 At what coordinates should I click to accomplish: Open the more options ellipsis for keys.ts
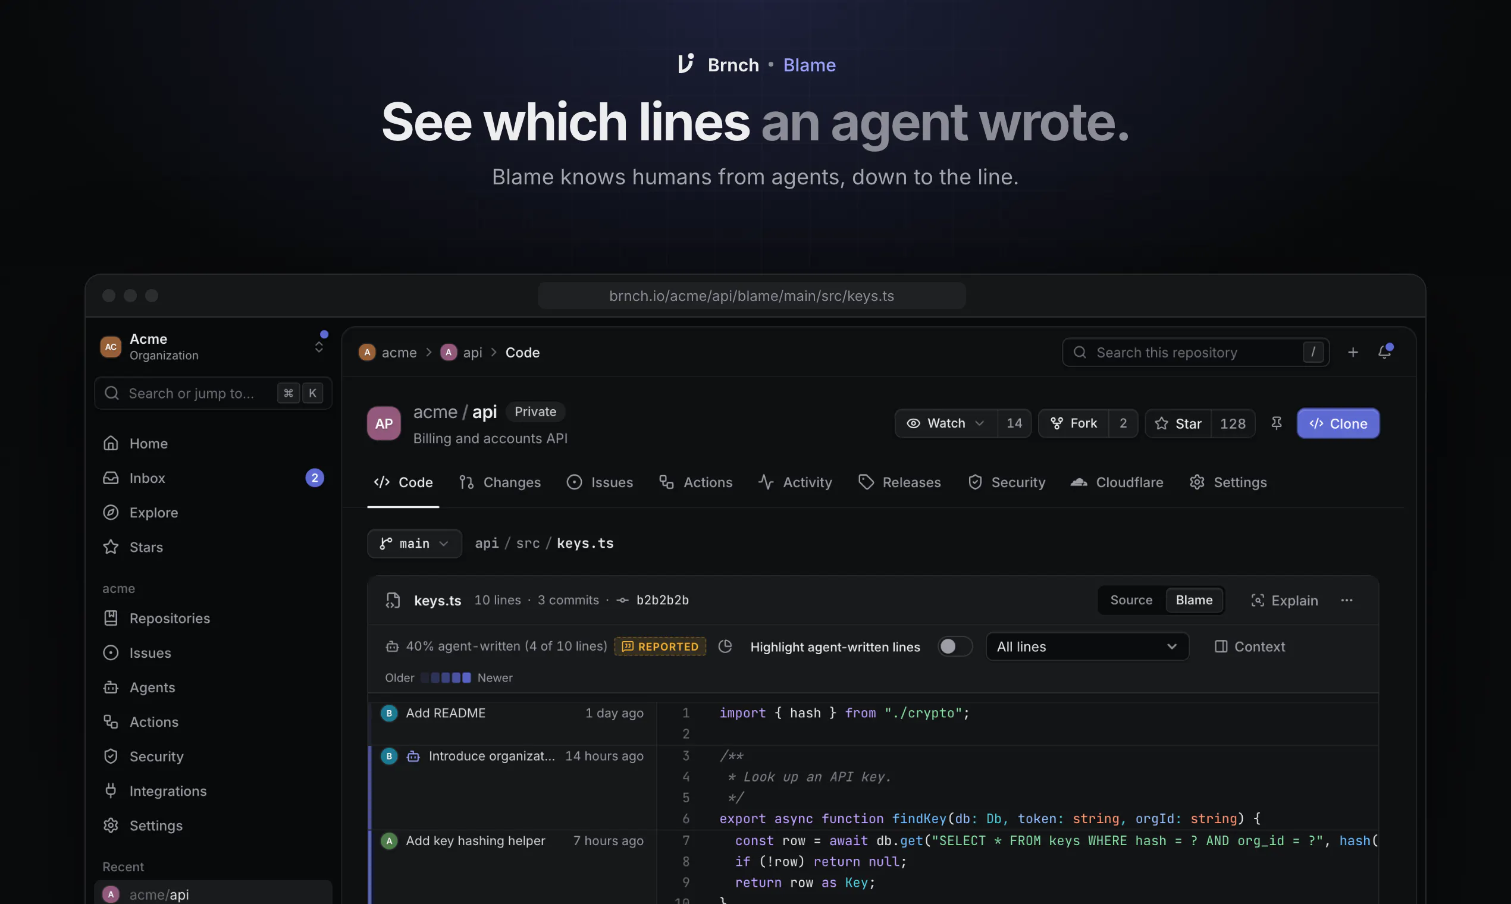(x=1346, y=600)
